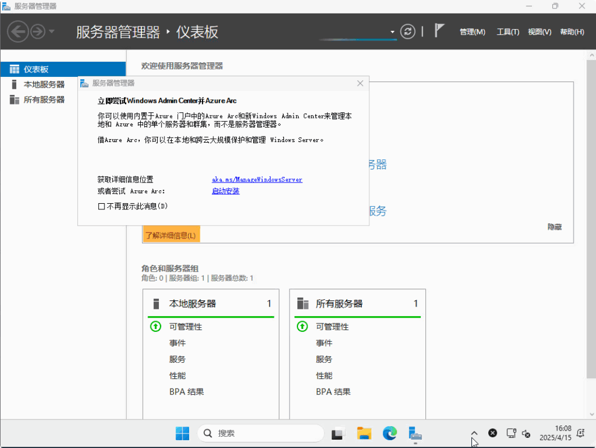Click the 了解详细信息(L) button

click(171, 235)
